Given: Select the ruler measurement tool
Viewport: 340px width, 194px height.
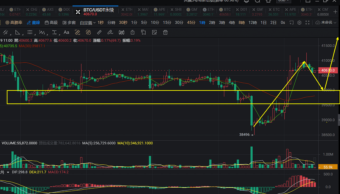Looking at the screenshot, I should pyautogui.click(x=99, y=33).
